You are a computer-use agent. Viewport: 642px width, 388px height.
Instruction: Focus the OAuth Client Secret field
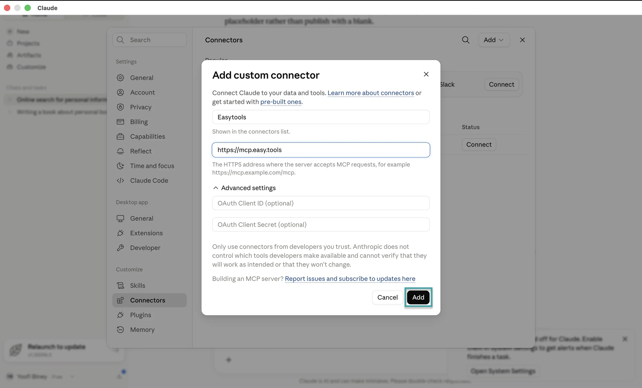point(321,225)
